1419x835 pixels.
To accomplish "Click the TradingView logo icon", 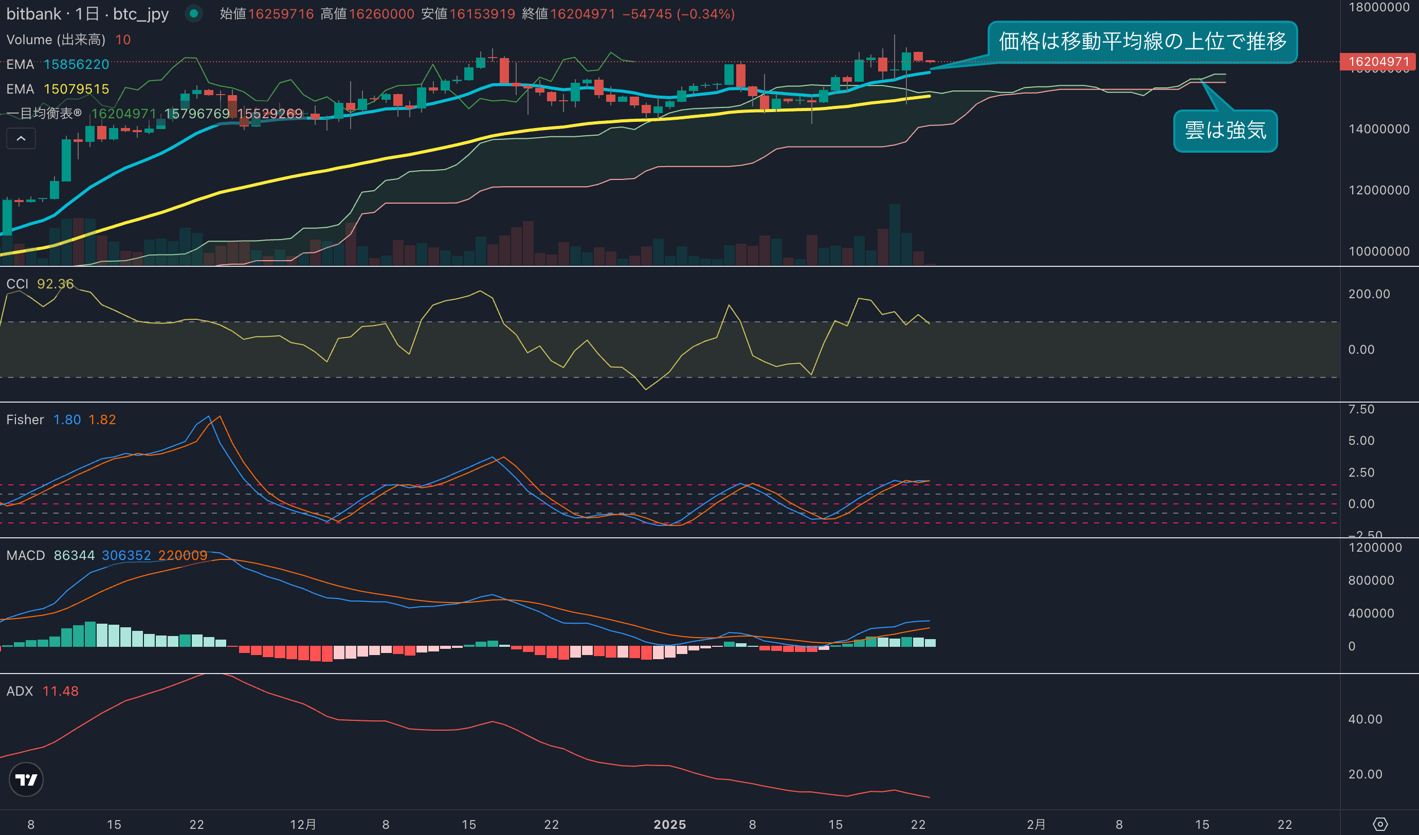I will [x=26, y=779].
